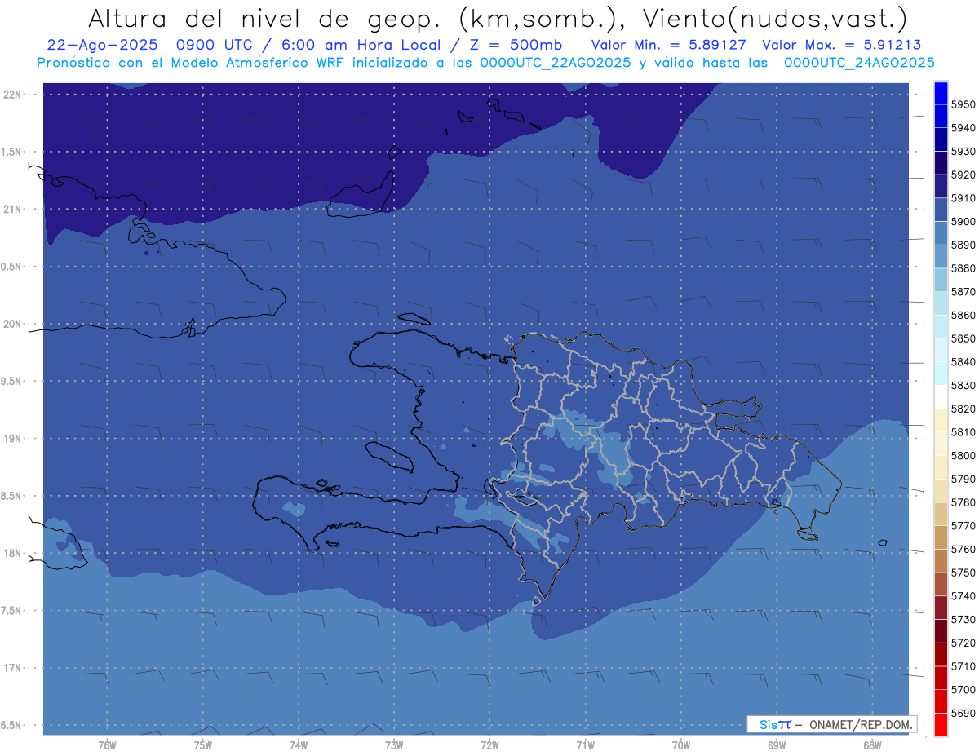Click the 5800 colorbar value

point(963,455)
